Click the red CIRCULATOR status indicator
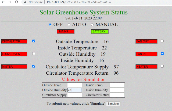172x111 pixels. (14, 41)
